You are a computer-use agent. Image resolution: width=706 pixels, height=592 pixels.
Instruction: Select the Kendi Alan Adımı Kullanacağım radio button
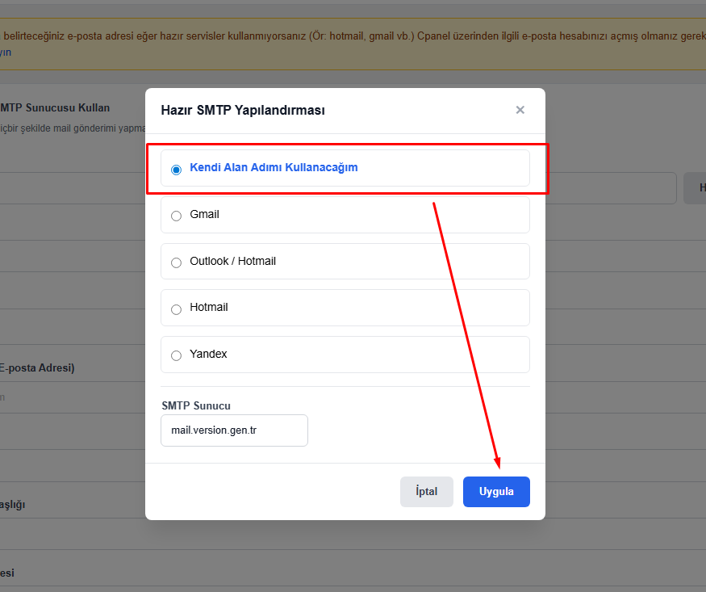coord(176,170)
